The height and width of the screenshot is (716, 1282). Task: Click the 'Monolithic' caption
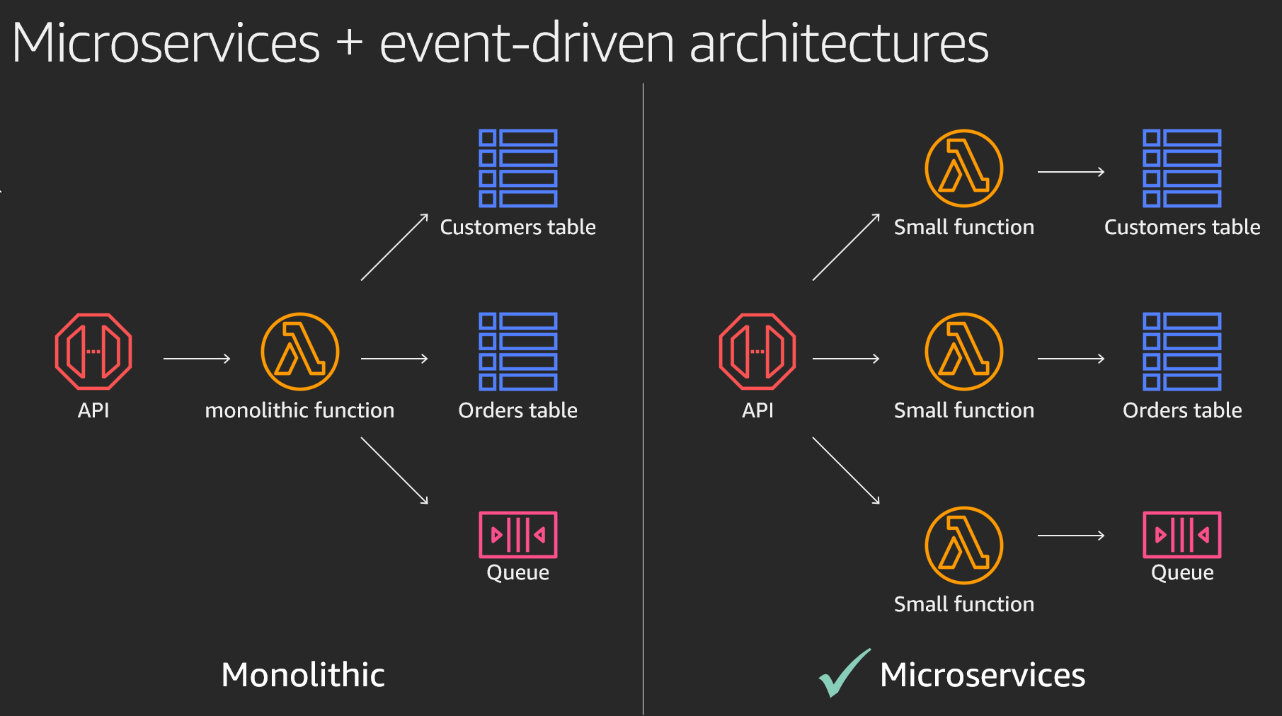click(303, 674)
